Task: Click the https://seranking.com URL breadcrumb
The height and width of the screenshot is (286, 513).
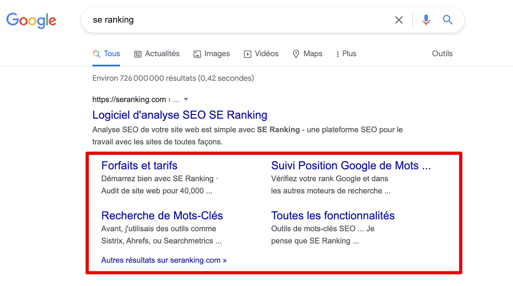Action: pyautogui.click(x=129, y=99)
